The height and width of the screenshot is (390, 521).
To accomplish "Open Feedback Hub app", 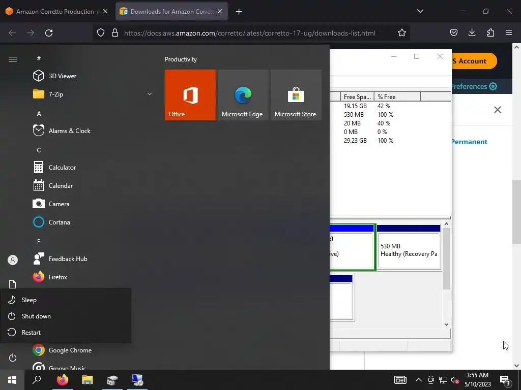I will [60, 258].
